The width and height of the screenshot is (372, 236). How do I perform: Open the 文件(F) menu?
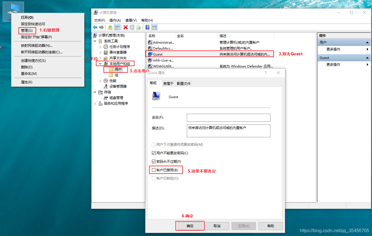[100, 20]
